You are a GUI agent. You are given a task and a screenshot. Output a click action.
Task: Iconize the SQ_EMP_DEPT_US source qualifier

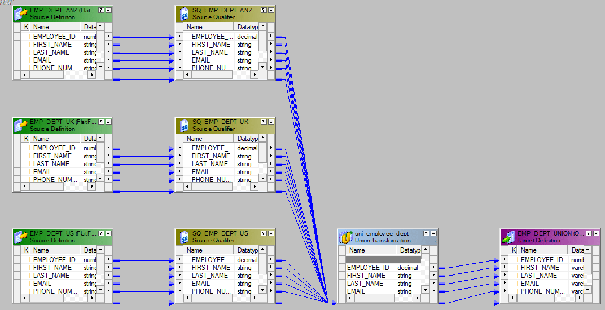(x=271, y=234)
